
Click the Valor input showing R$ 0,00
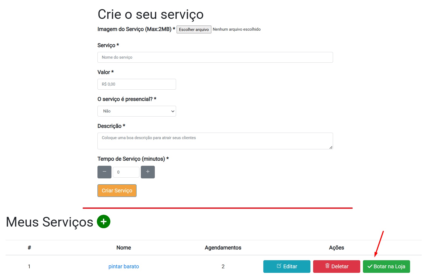136,84
